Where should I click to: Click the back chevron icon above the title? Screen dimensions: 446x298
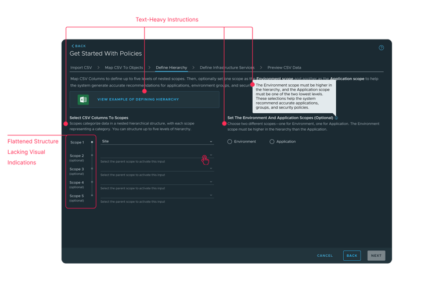click(x=73, y=46)
